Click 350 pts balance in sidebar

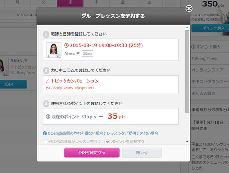[213, 4]
